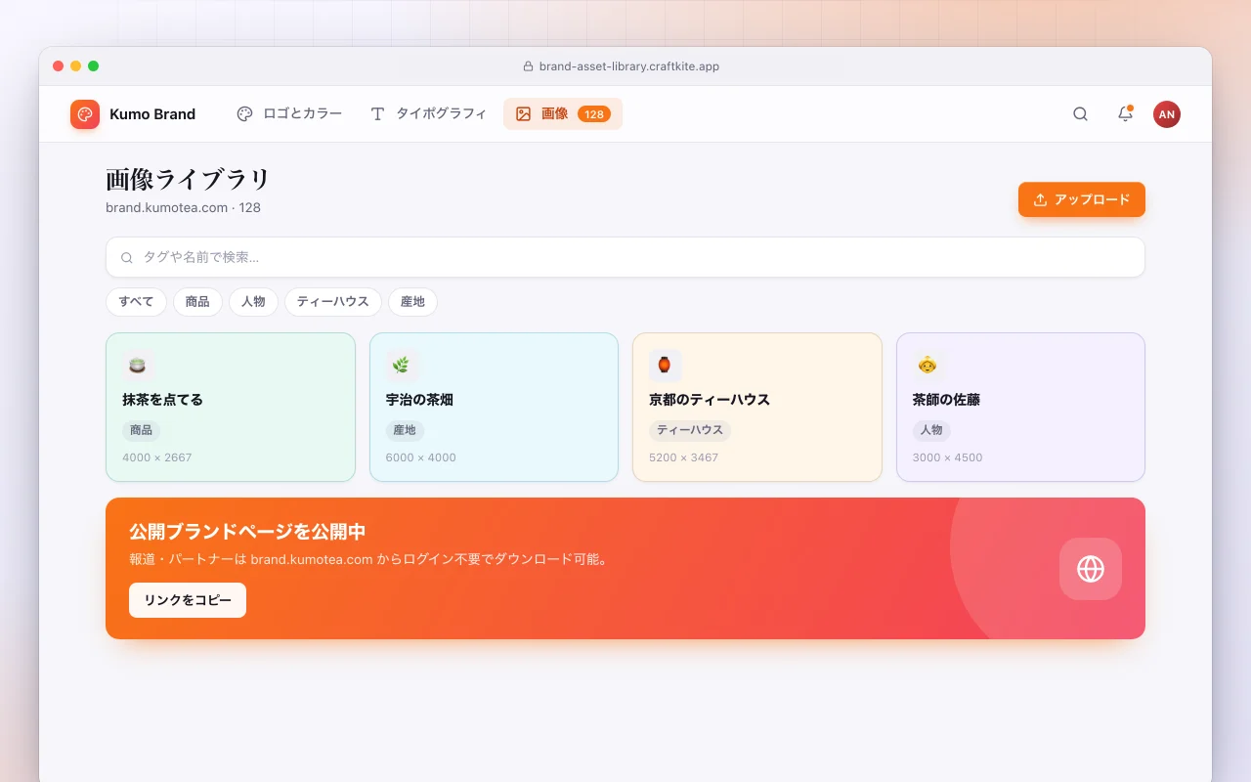Viewport: 1251px width, 782px height.
Task: Click the リンクをコピー button
Action: (x=188, y=600)
